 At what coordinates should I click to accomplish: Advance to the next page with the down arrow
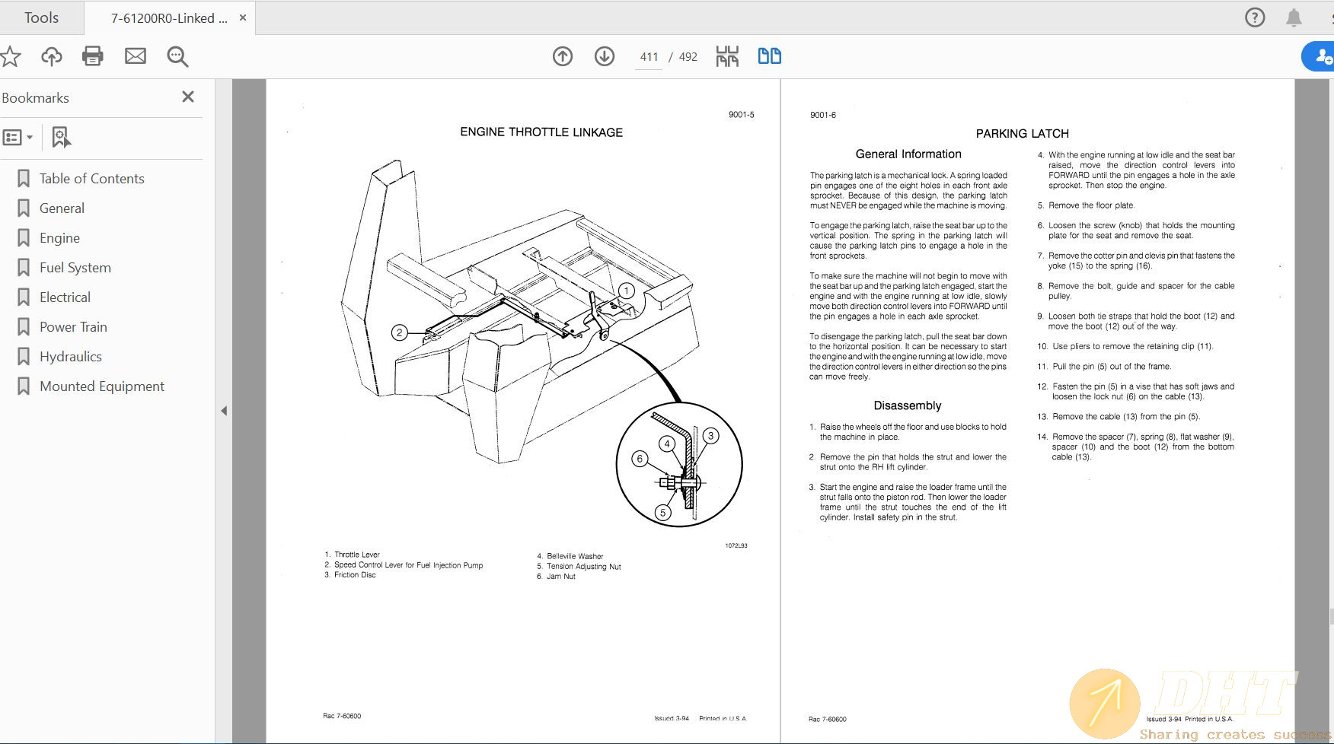coord(604,56)
